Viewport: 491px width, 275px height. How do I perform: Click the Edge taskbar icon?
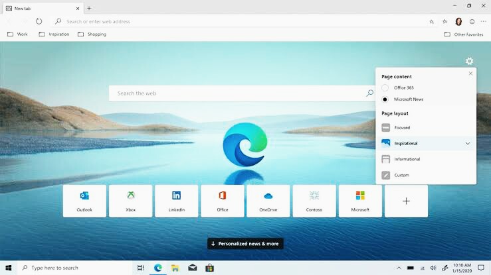click(x=158, y=268)
